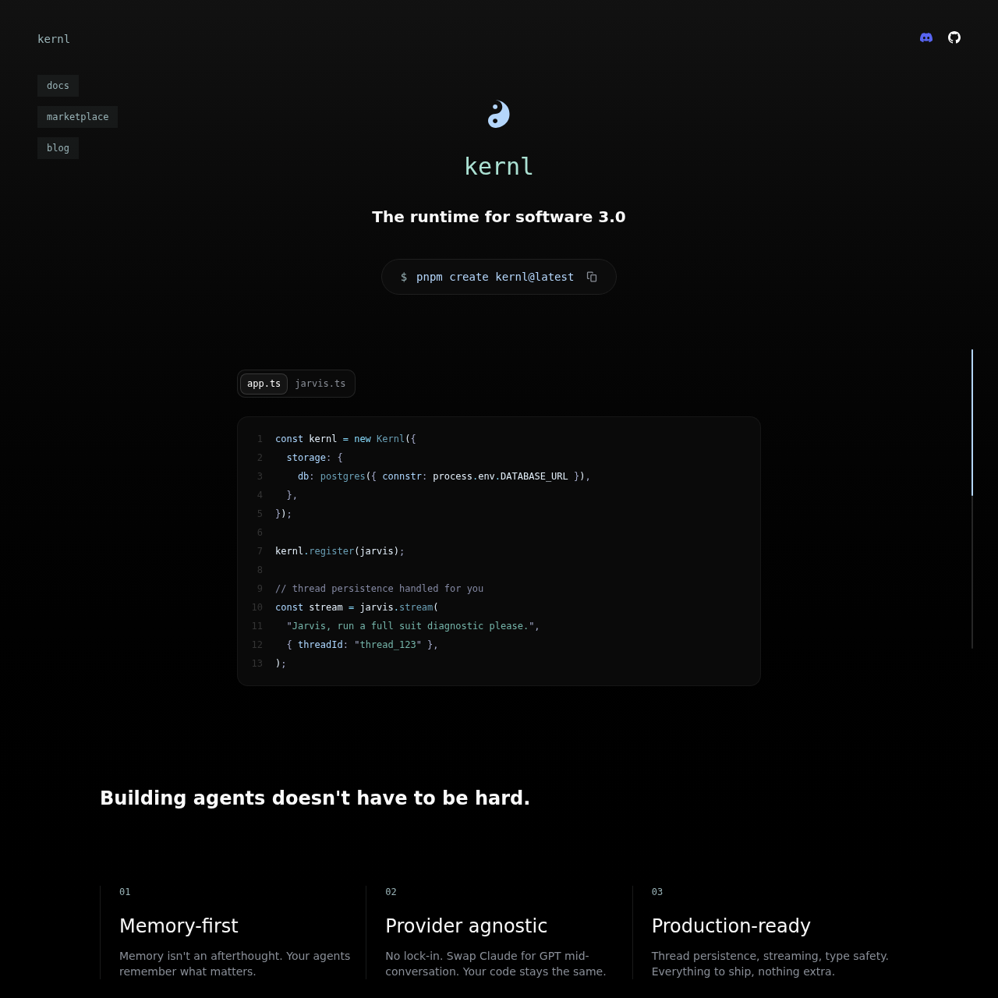Click the kernl brand name in header

tap(54, 39)
